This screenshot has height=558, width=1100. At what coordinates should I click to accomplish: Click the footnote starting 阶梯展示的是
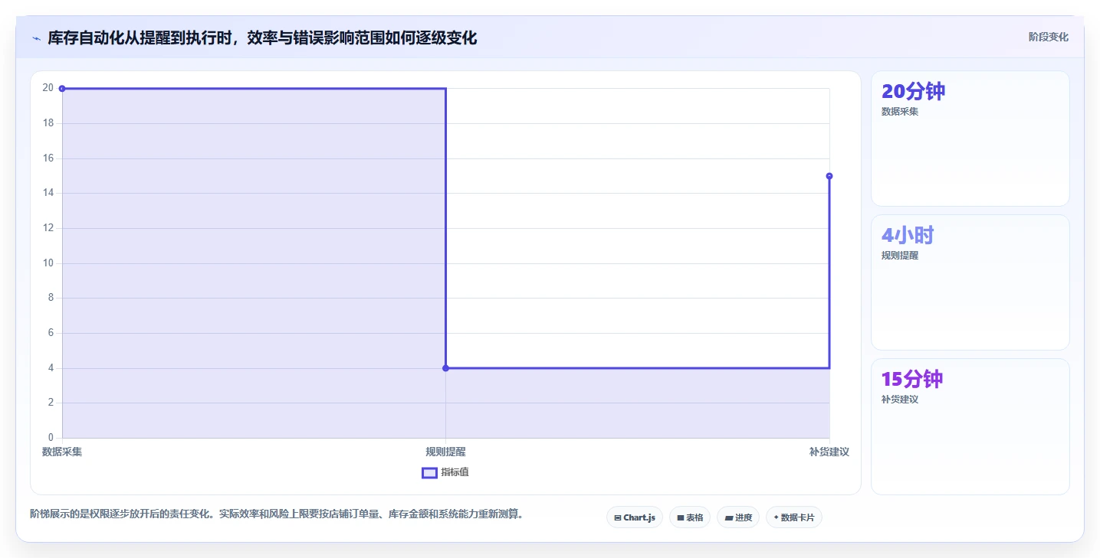pyautogui.click(x=276, y=514)
